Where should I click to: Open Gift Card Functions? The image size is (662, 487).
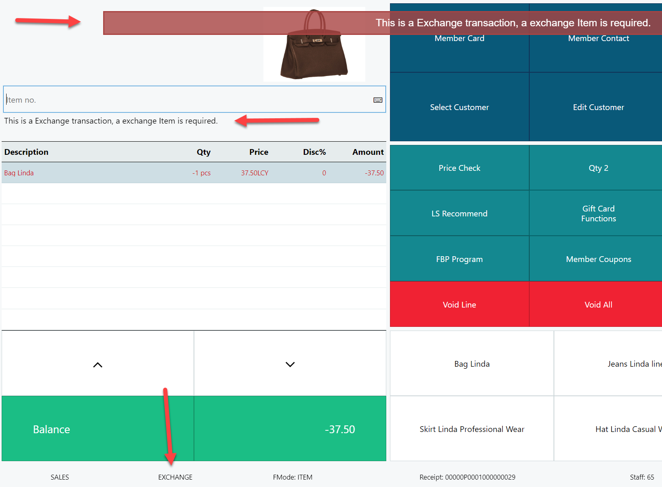[x=598, y=214]
